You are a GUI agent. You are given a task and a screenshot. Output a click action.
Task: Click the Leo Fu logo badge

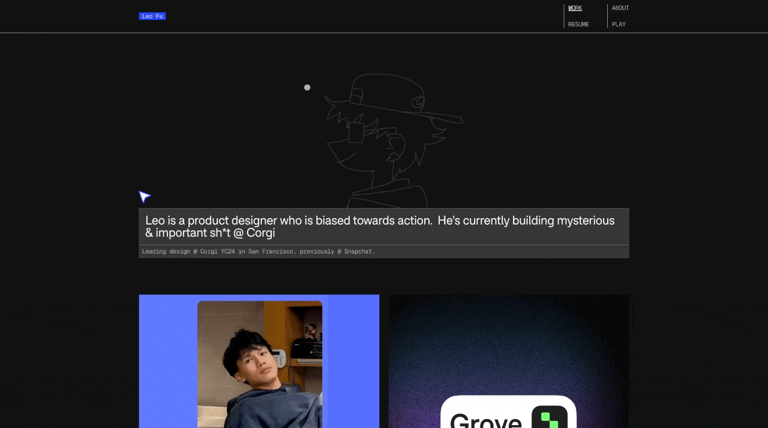[152, 16]
